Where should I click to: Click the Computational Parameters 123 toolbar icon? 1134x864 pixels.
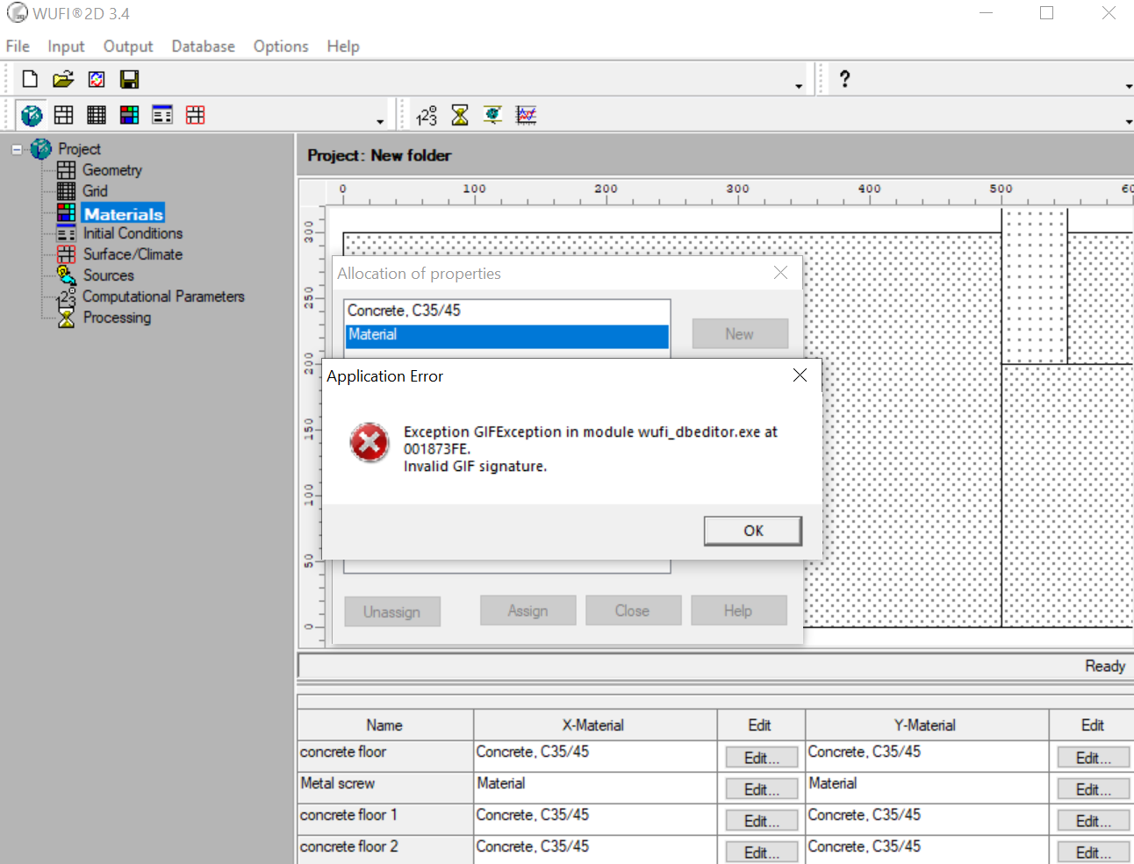tap(427, 115)
